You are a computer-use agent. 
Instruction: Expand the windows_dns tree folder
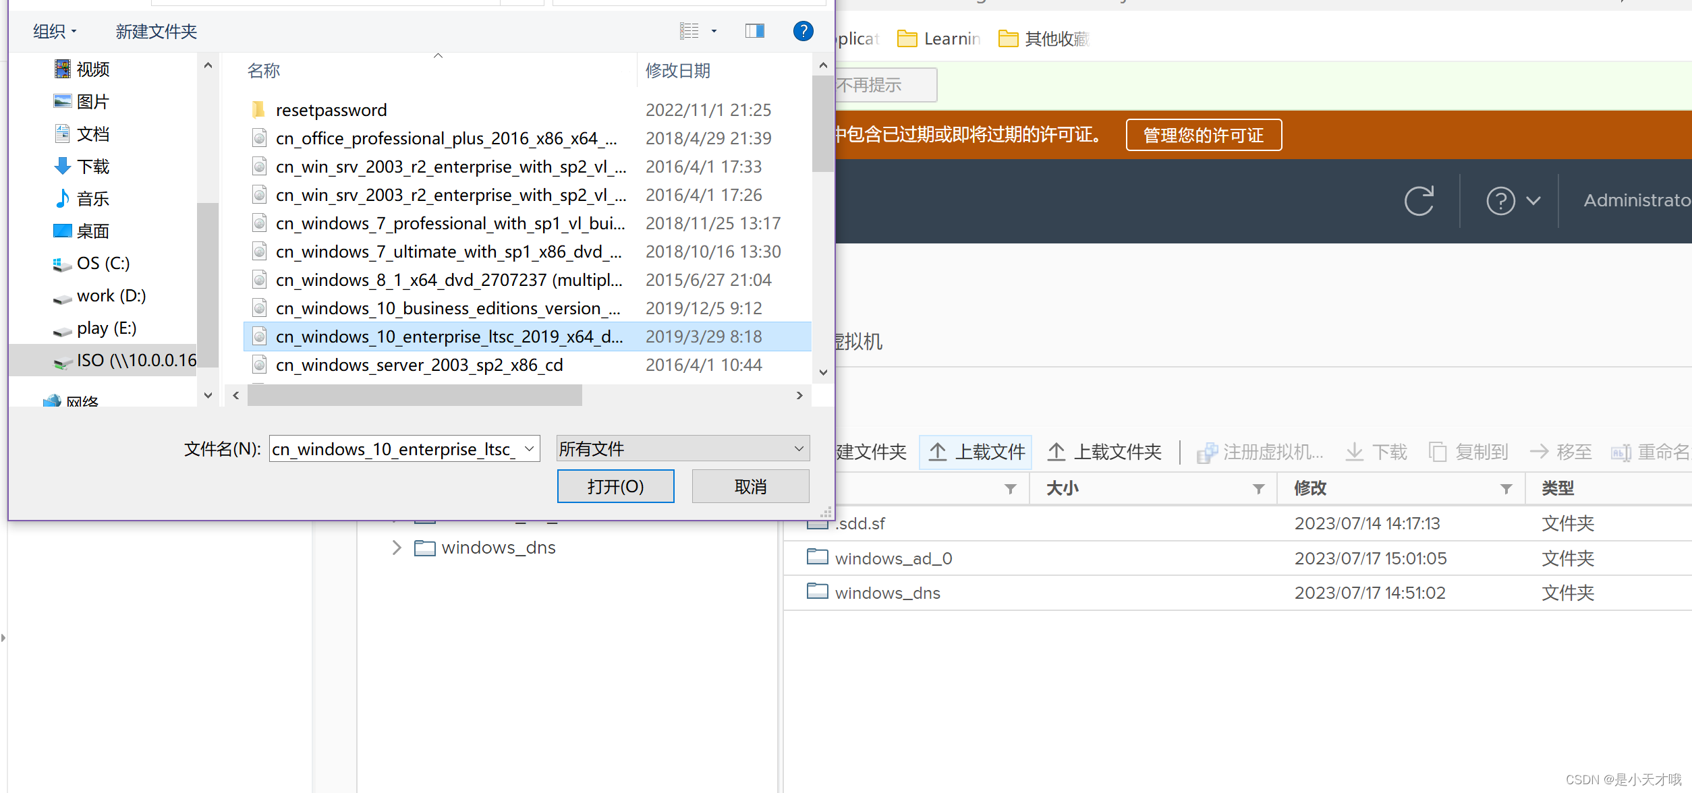(x=397, y=548)
